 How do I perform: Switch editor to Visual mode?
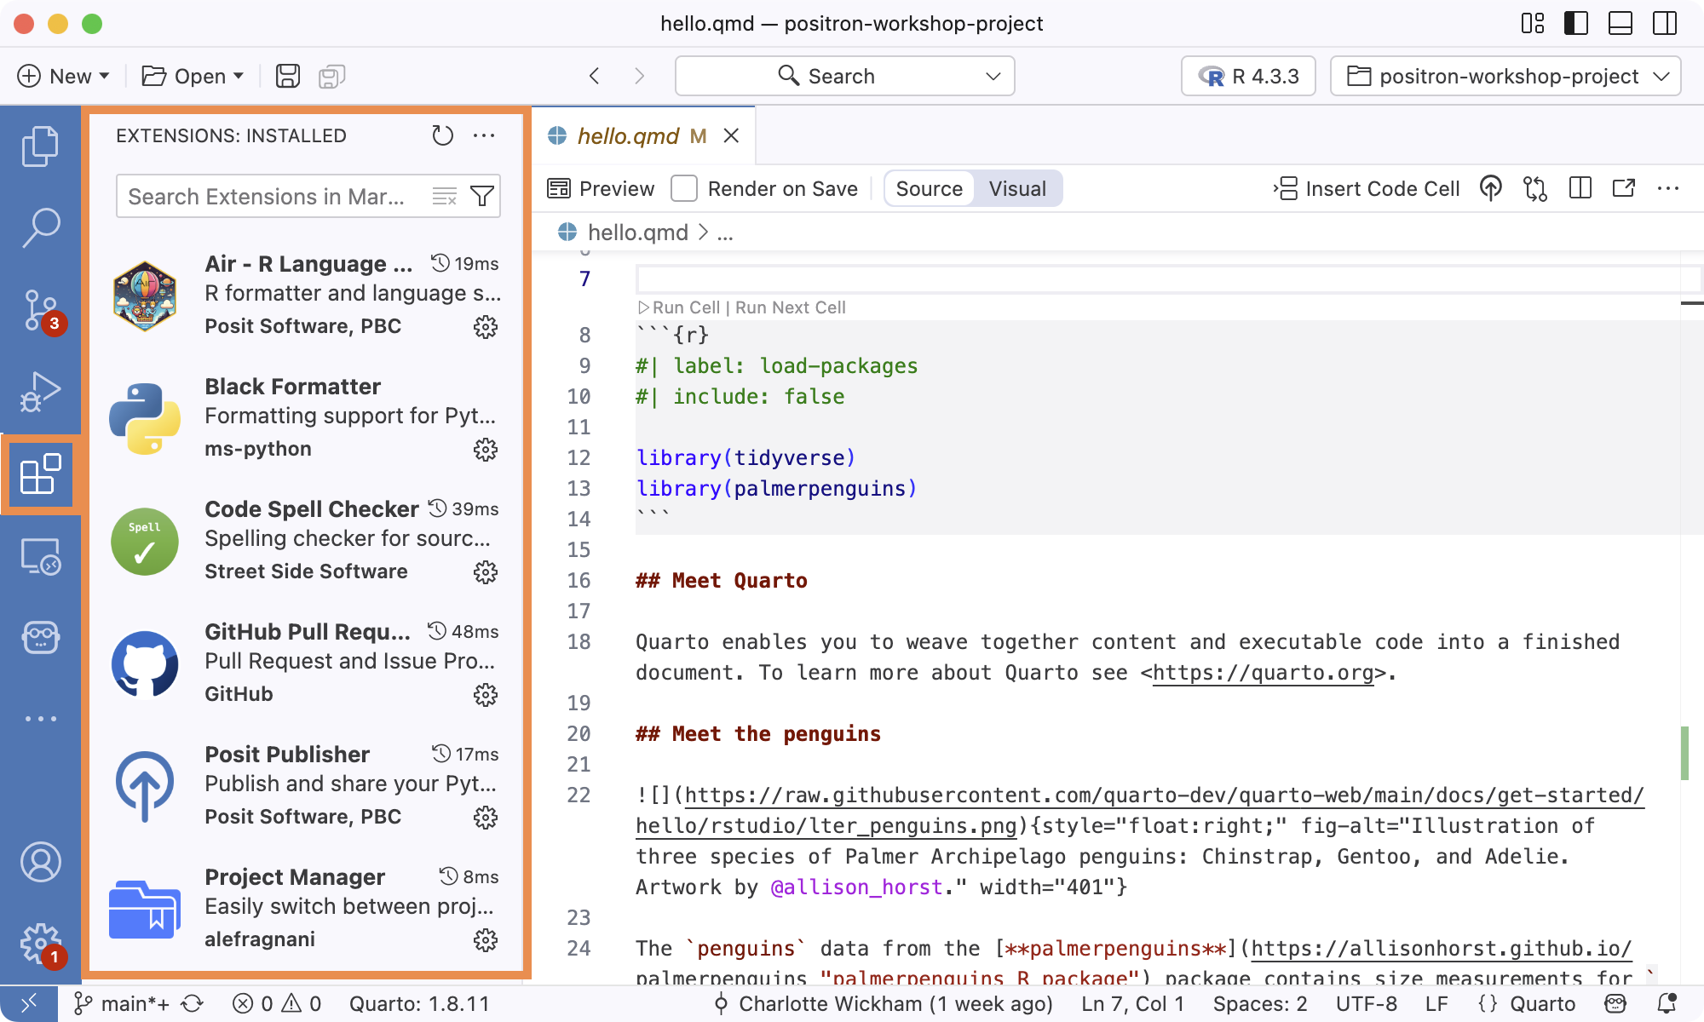1017,188
